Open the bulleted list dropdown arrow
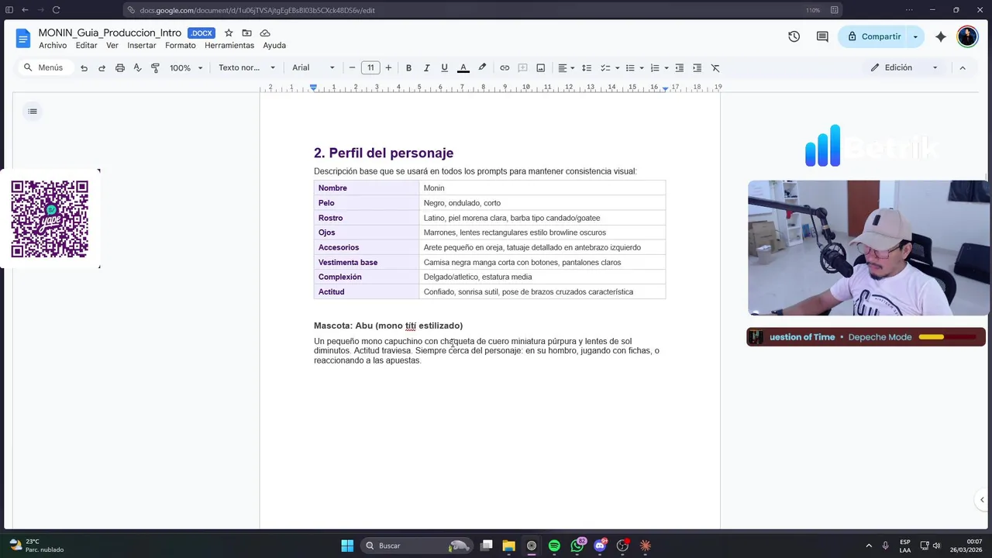 coord(642,68)
